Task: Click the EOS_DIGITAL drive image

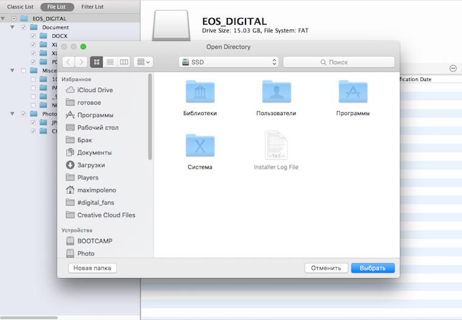Action: 171,26
